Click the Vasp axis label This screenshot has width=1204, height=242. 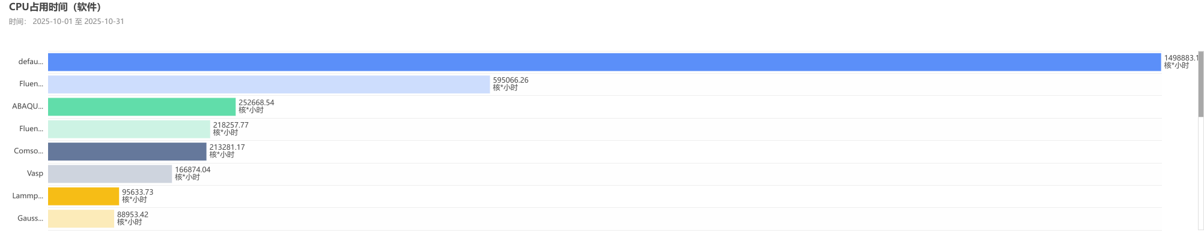(x=35, y=174)
